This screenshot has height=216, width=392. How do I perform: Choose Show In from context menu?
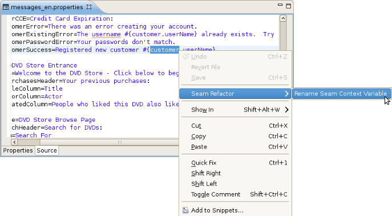(235, 110)
